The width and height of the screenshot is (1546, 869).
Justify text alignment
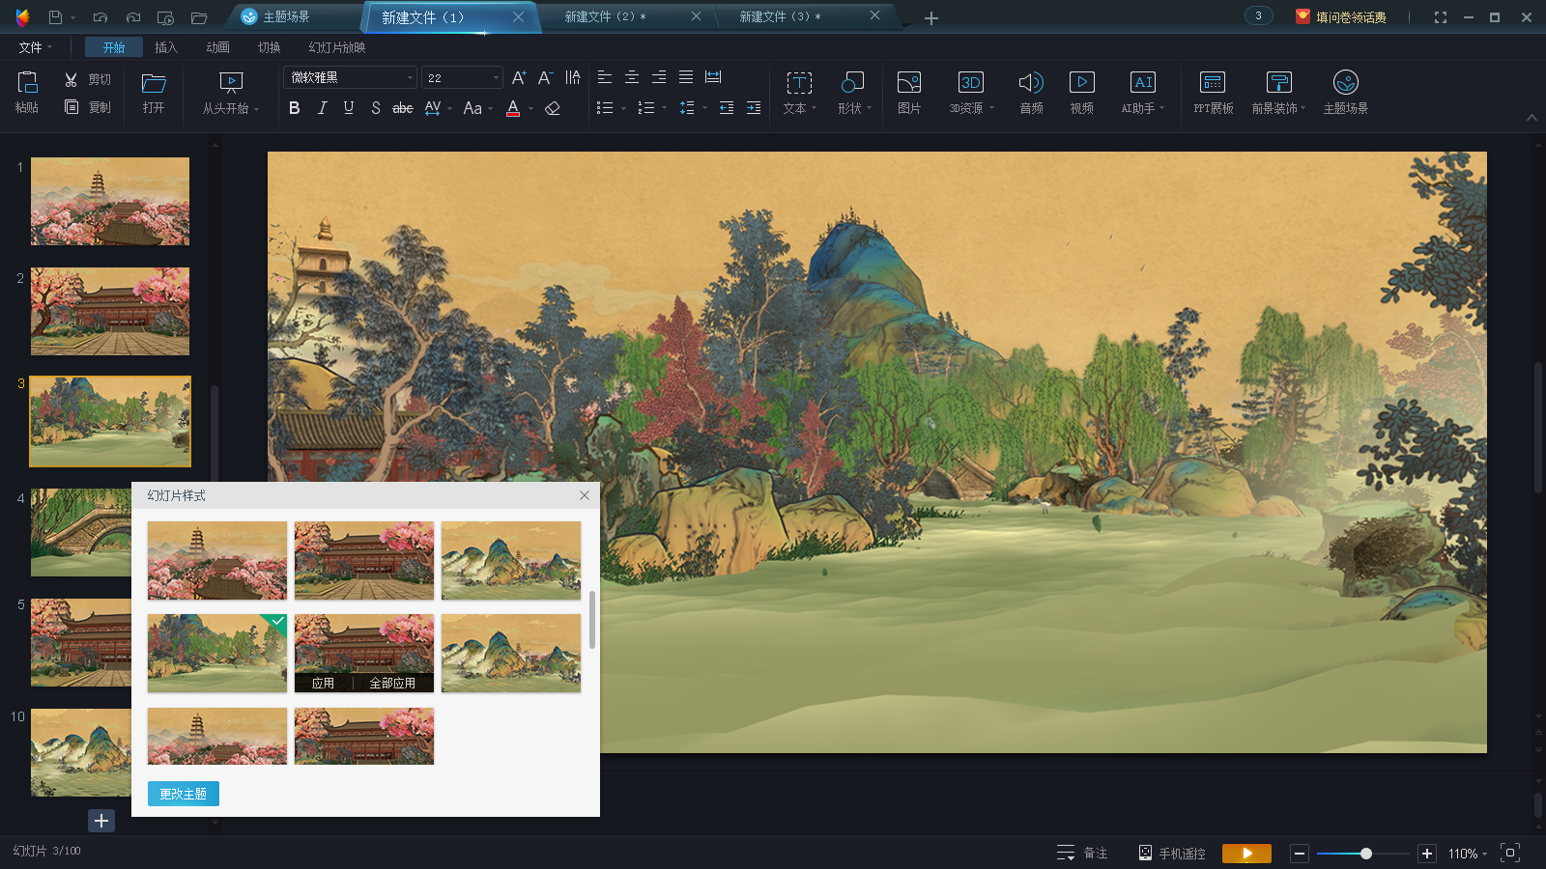(x=686, y=77)
